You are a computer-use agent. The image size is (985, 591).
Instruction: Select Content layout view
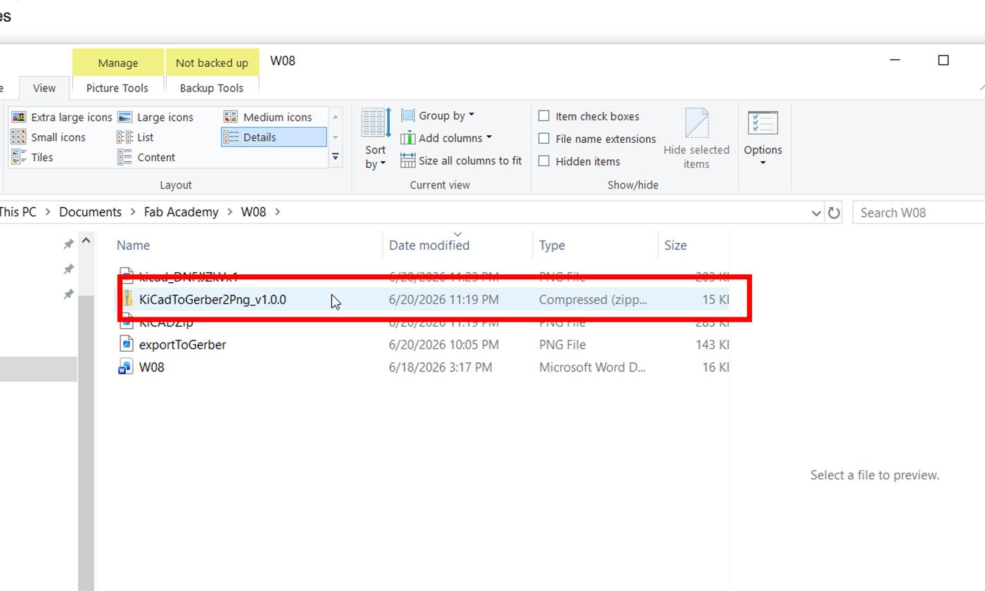[146, 157]
